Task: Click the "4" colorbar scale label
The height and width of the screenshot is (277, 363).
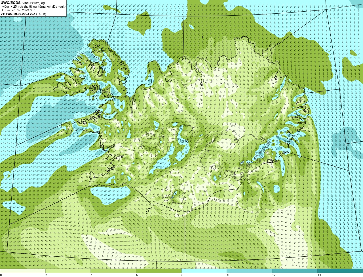Action: (91, 275)
